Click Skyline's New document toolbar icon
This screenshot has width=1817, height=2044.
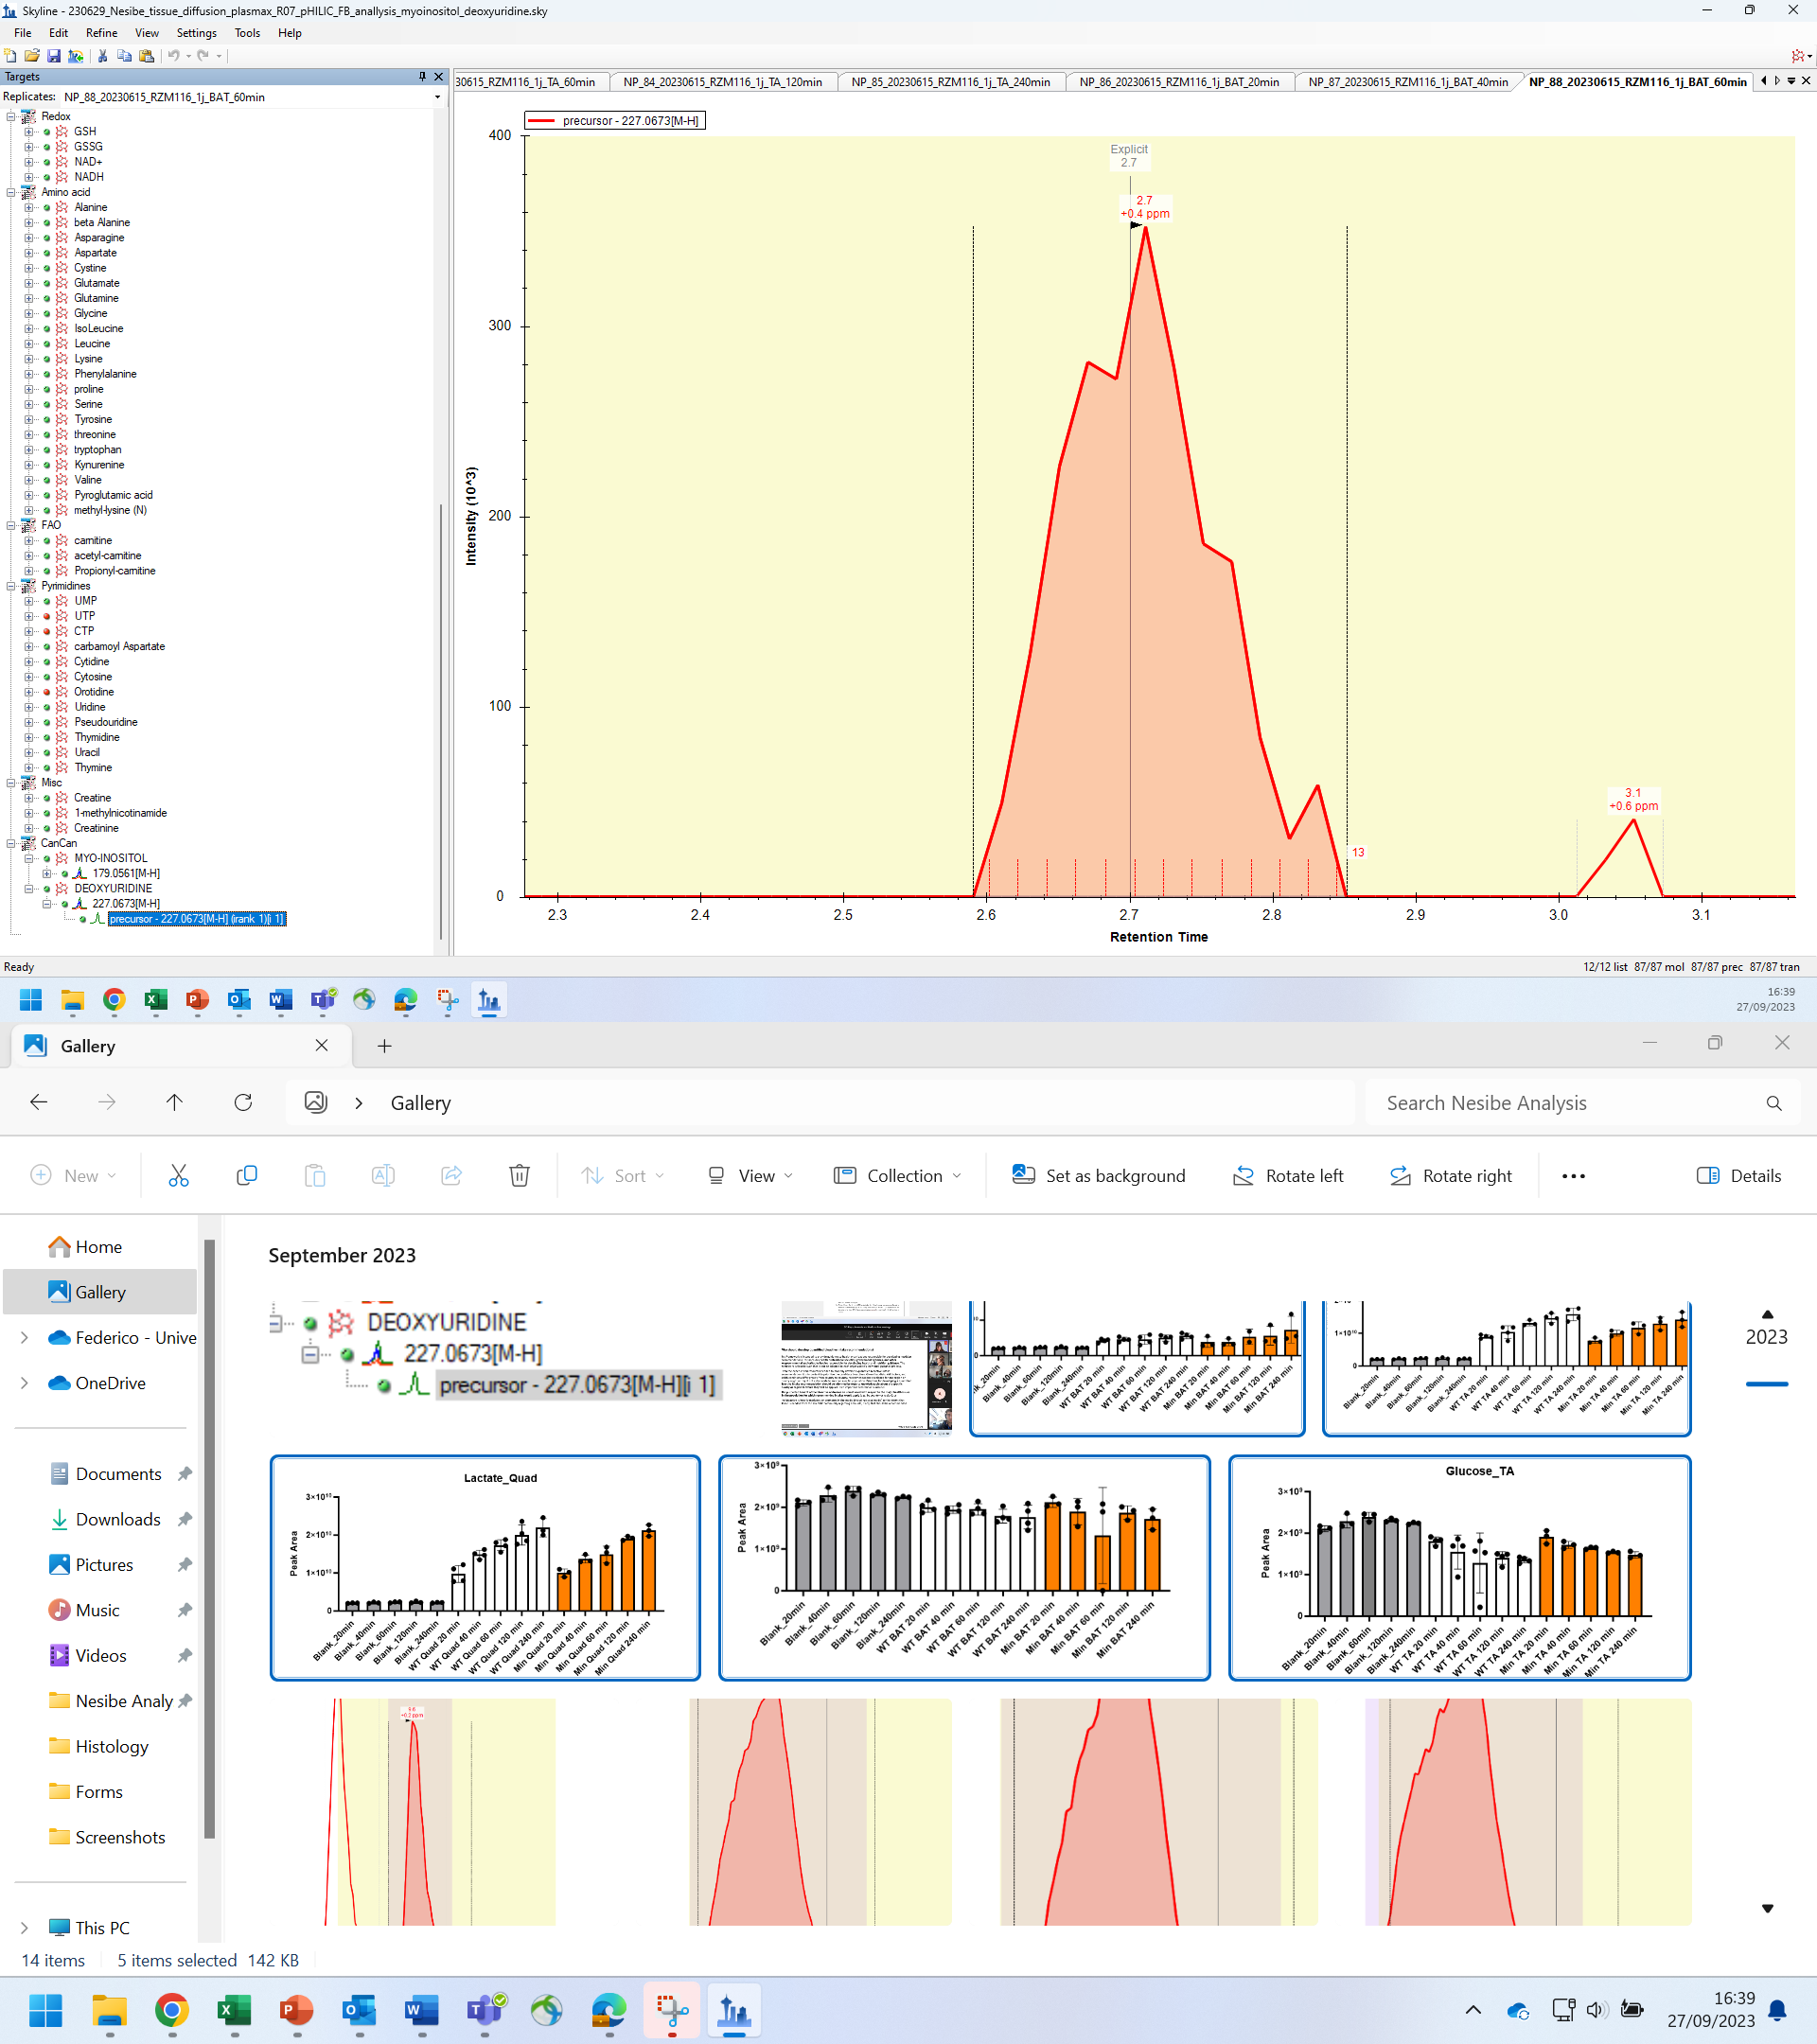[10, 56]
